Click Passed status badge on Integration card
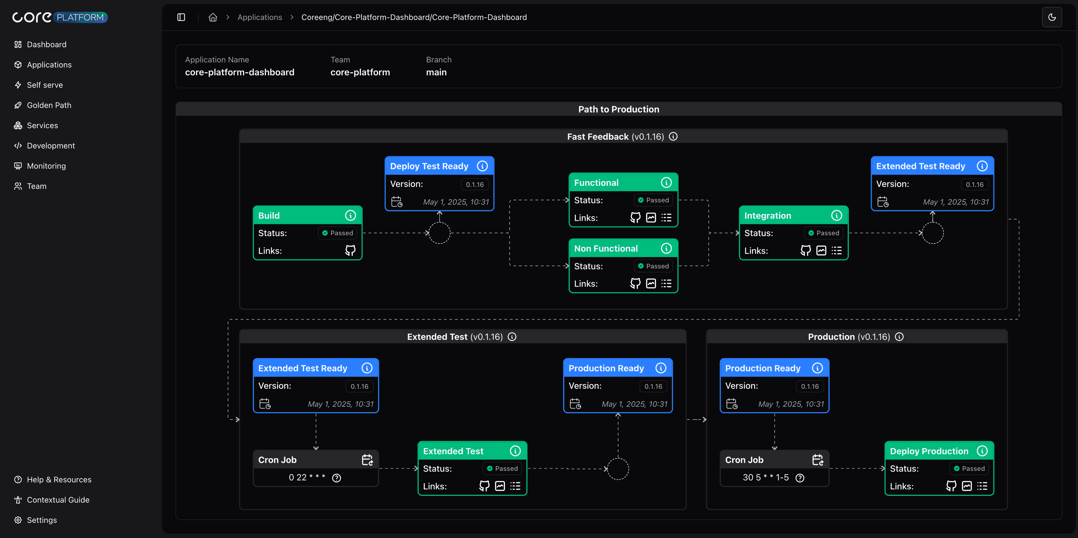The image size is (1078, 538). click(x=823, y=233)
